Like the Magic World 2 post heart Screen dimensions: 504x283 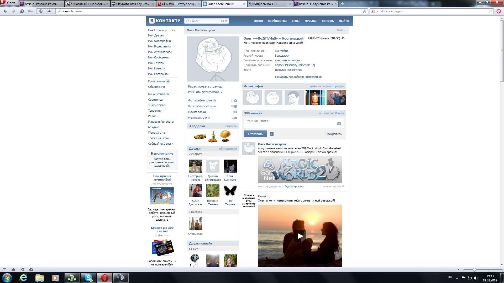coord(343,187)
